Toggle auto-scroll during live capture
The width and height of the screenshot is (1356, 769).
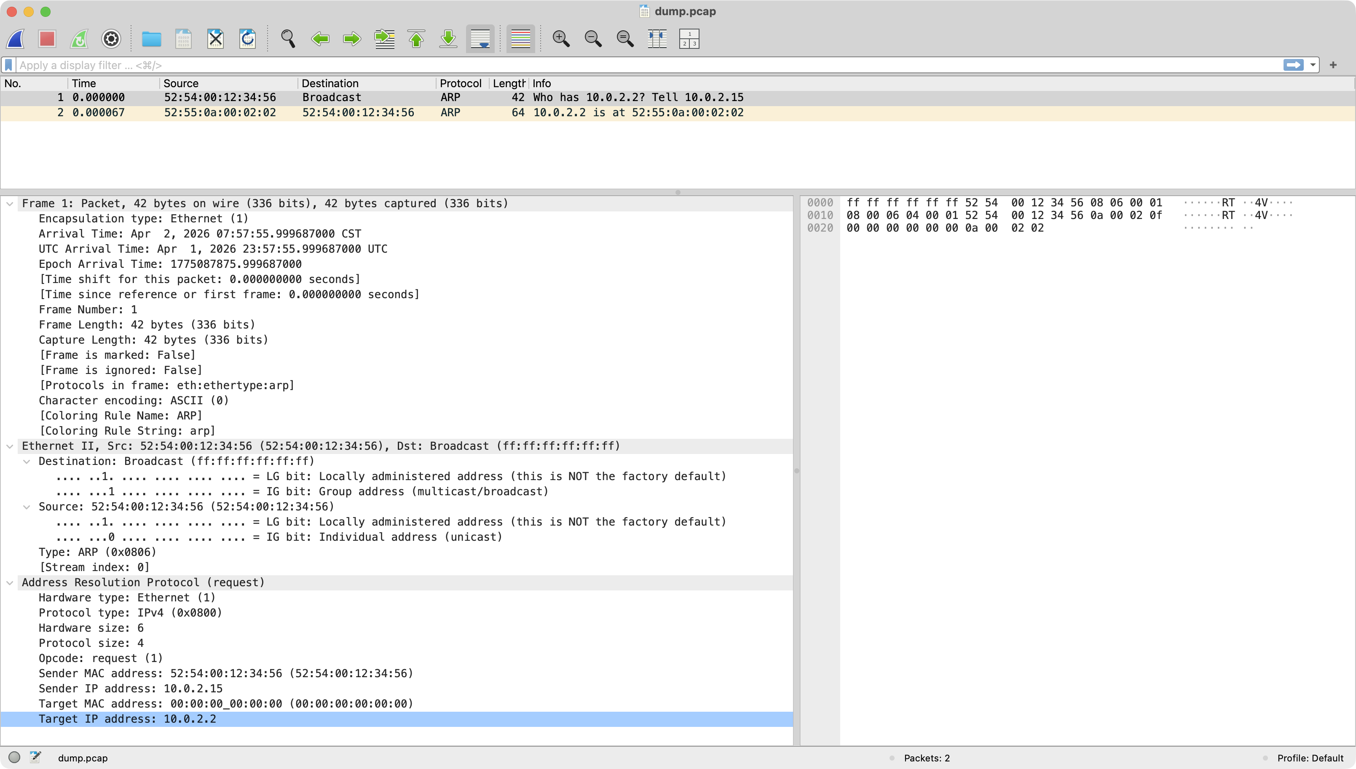click(480, 39)
